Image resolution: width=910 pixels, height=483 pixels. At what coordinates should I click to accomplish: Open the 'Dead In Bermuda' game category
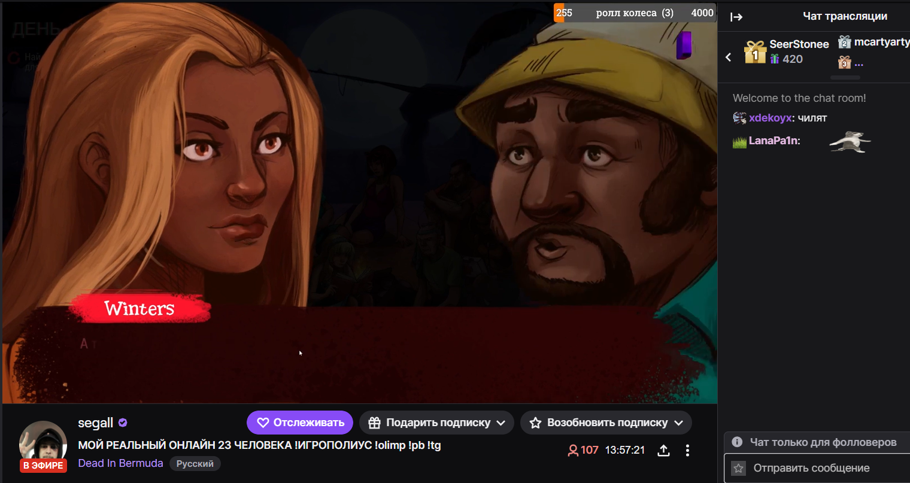pos(120,463)
